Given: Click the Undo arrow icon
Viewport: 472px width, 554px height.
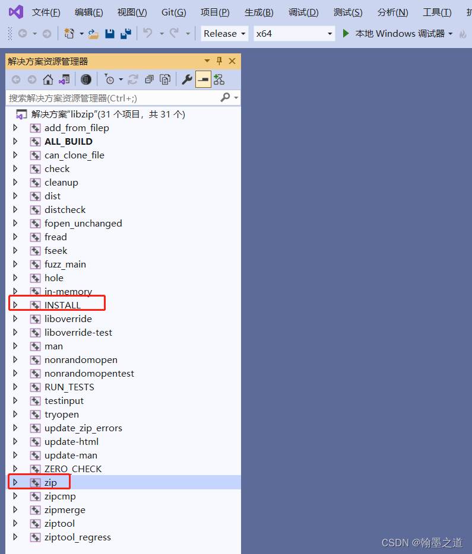Looking at the screenshot, I should point(148,33).
